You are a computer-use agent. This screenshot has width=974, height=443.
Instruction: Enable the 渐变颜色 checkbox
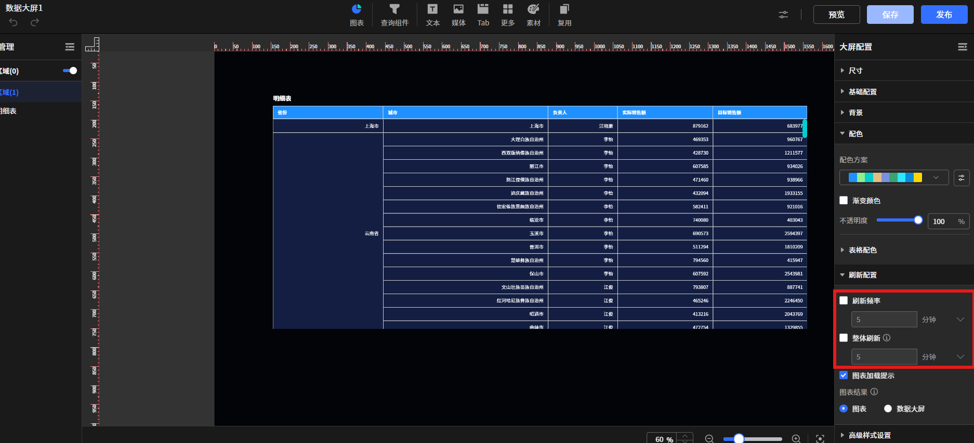click(x=844, y=200)
